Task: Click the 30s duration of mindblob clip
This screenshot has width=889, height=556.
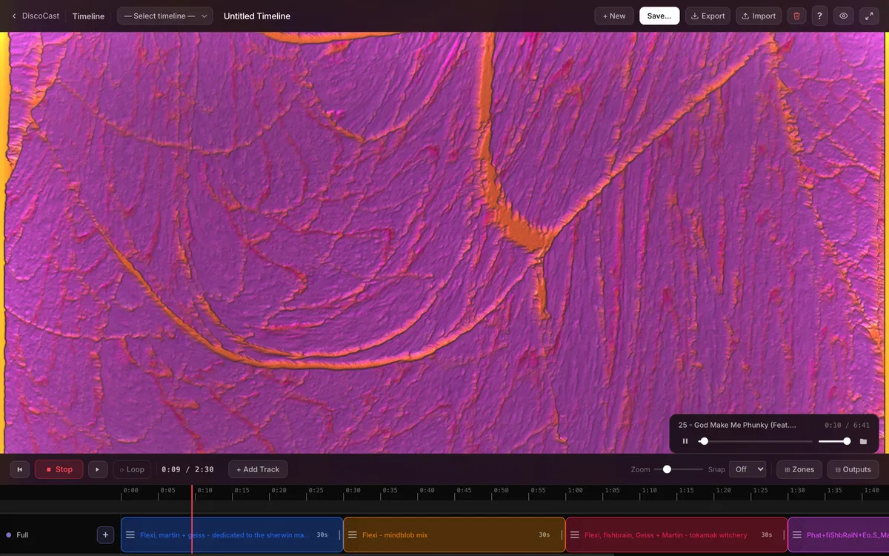Action: pos(545,535)
